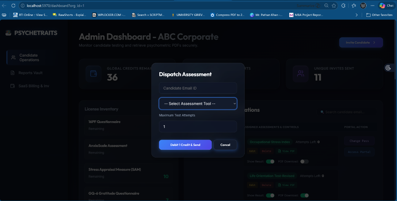Open the browser Extensions puzzle icon
Viewport: 397px width, 201px height.
point(343,5)
